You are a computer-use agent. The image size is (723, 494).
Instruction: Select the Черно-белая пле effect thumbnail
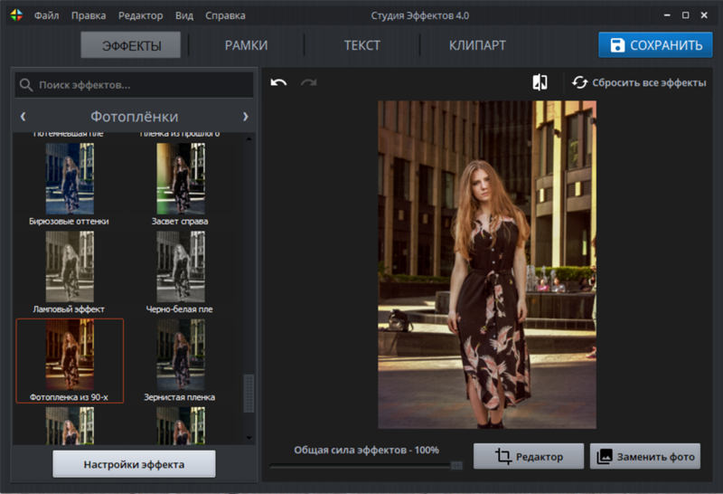[180, 267]
